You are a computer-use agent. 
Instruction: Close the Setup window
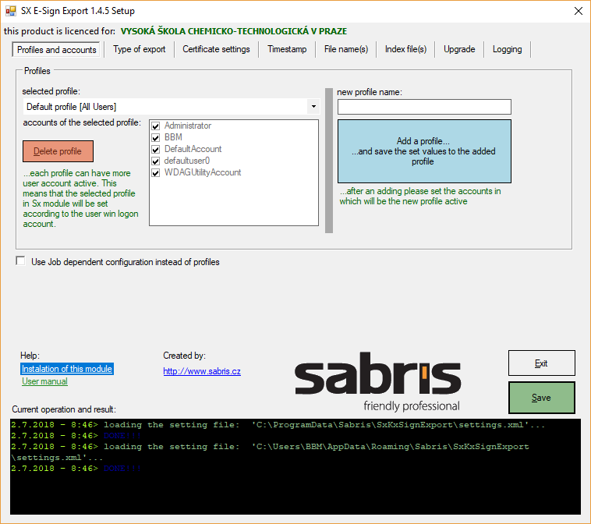(x=579, y=11)
